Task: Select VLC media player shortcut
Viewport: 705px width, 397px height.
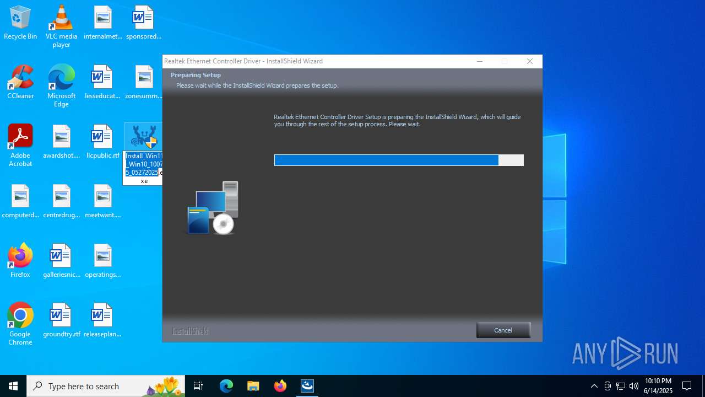Action: point(61,26)
